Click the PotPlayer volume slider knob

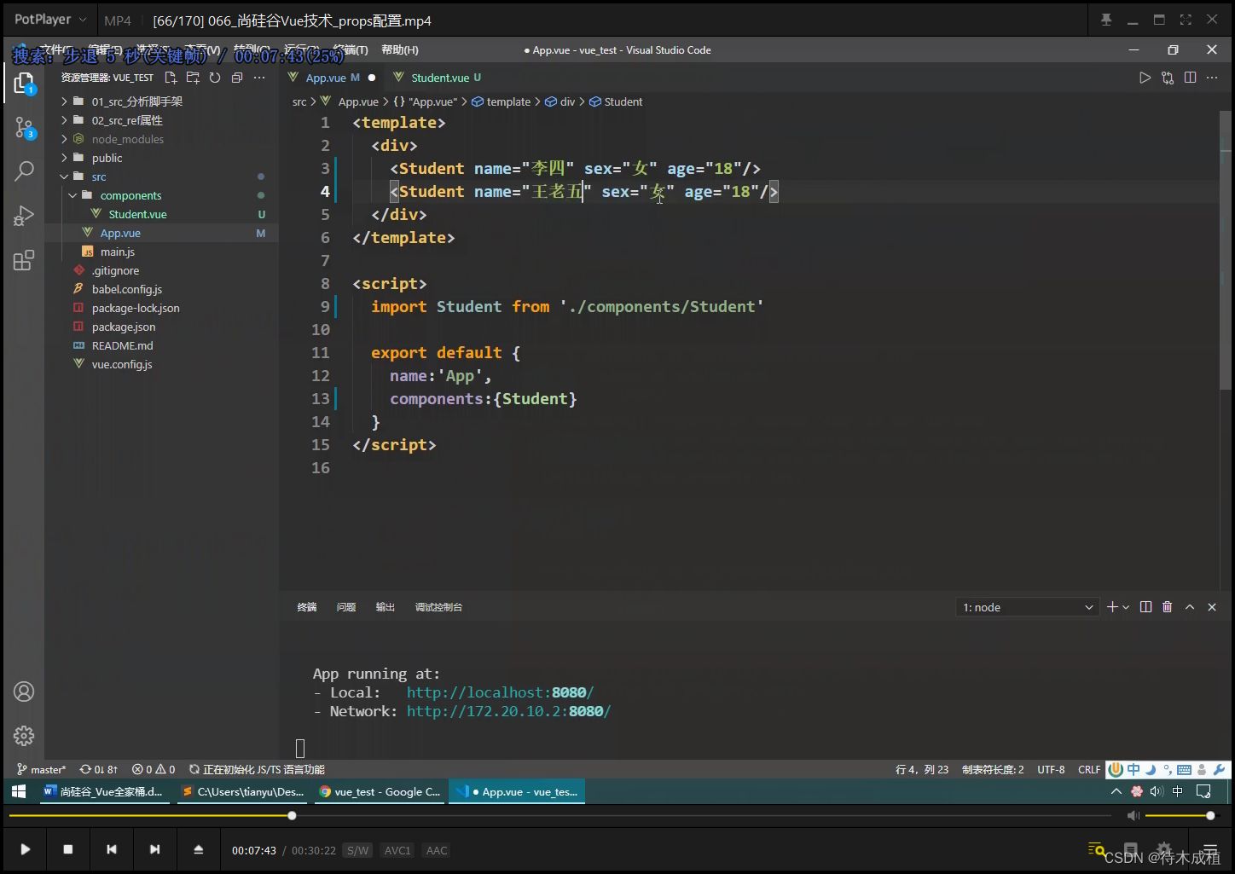(x=1210, y=816)
